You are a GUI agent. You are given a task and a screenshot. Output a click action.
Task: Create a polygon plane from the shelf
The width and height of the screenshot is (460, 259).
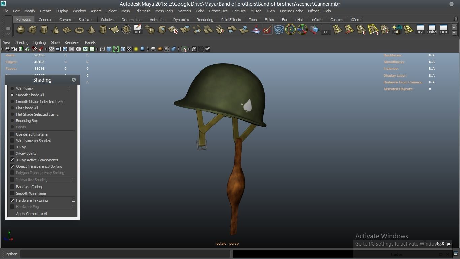pos(67,30)
